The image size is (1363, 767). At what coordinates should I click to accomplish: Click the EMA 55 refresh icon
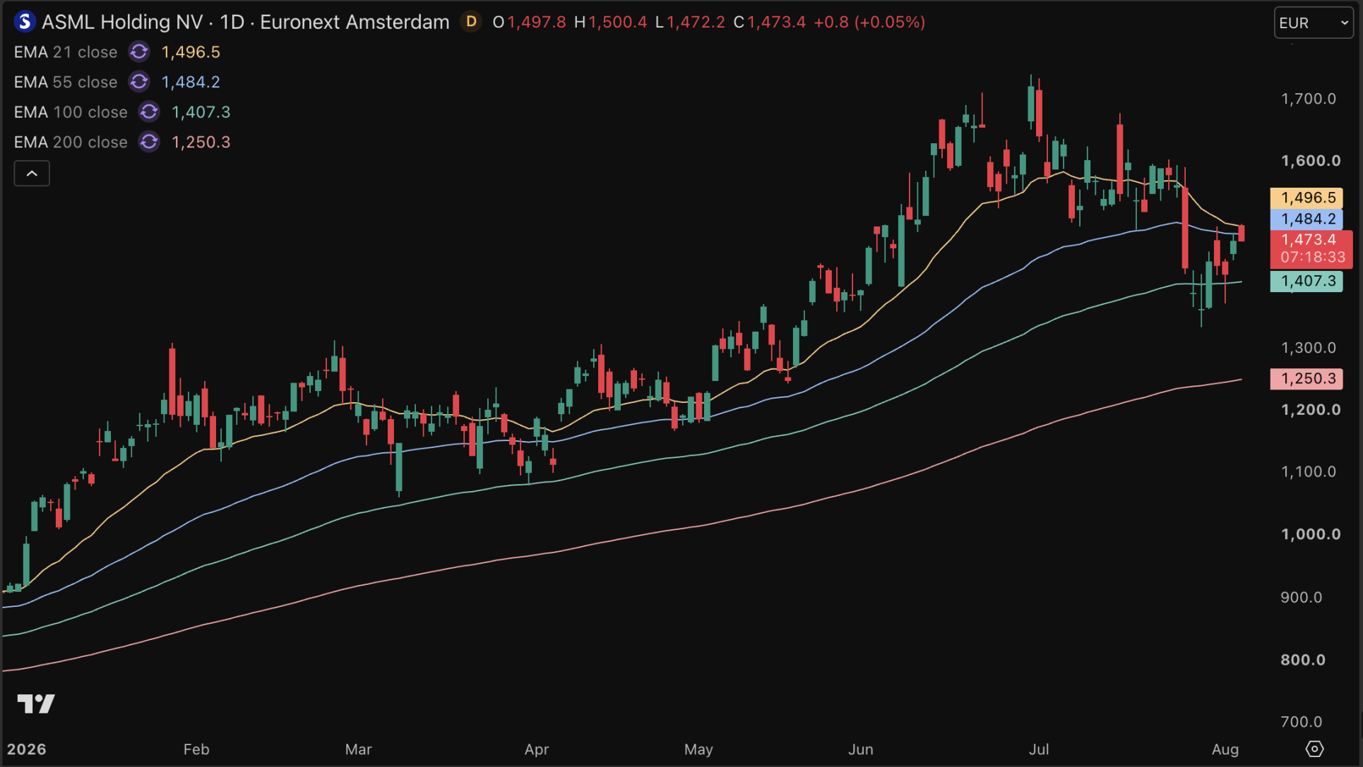click(x=139, y=82)
